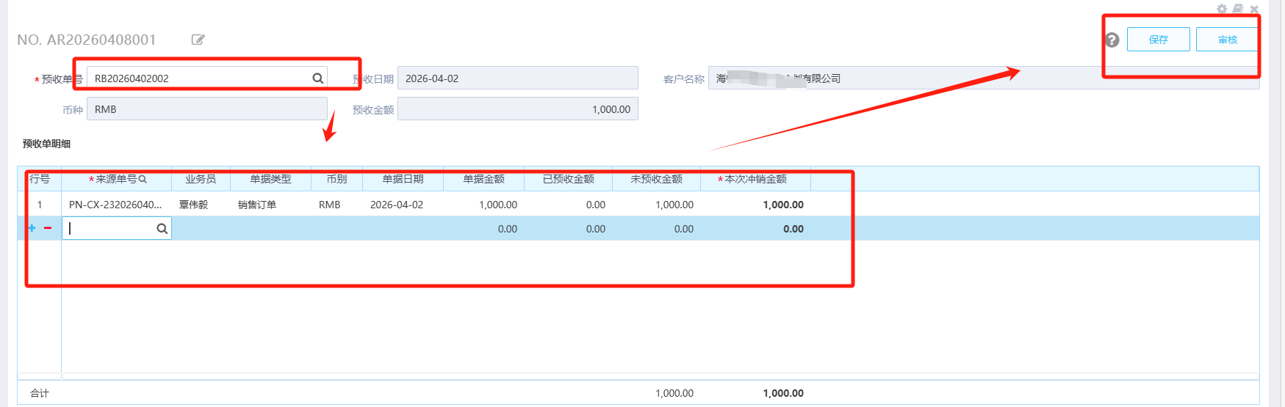Click the 业务员 column header
Viewport: 1285px width, 407px height.
tap(201, 179)
